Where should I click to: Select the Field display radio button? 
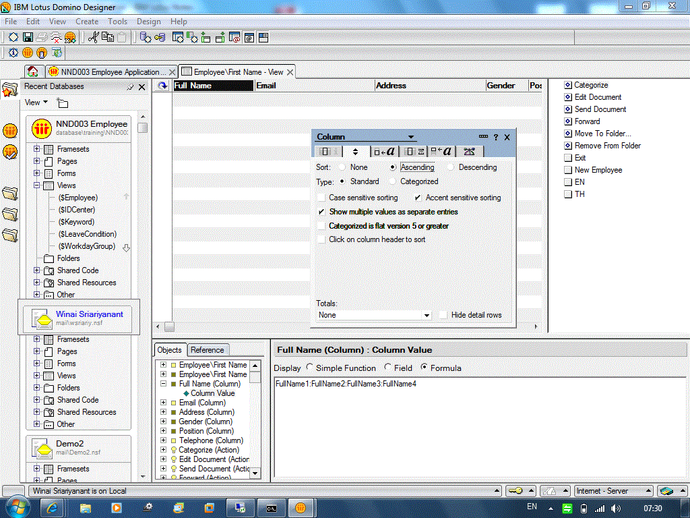click(x=387, y=367)
